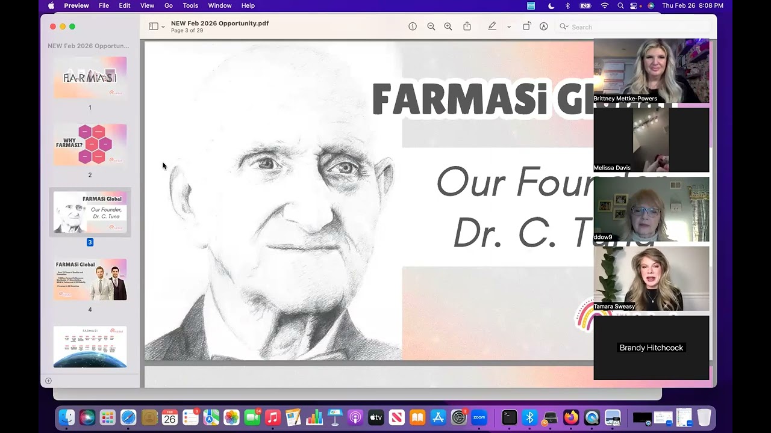Expand the sidebar view mode dropdown chevron
This screenshot has height=433, width=771.
coord(163,27)
